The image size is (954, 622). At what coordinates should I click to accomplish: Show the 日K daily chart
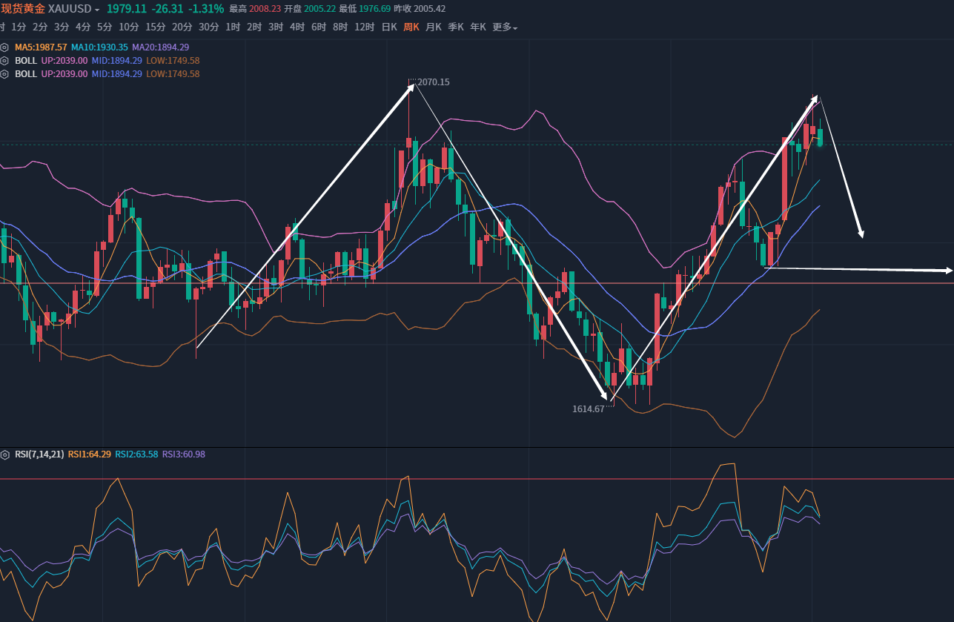(x=389, y=27)
